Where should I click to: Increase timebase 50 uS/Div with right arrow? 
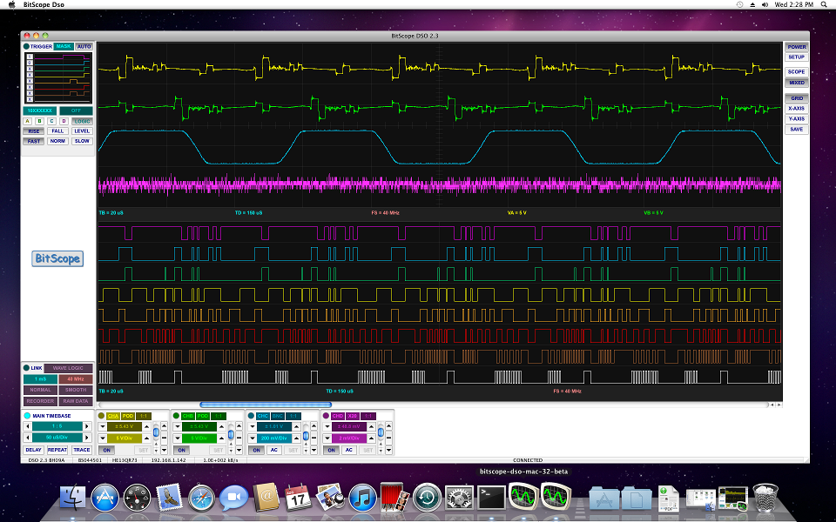click(x=89, y=438)
